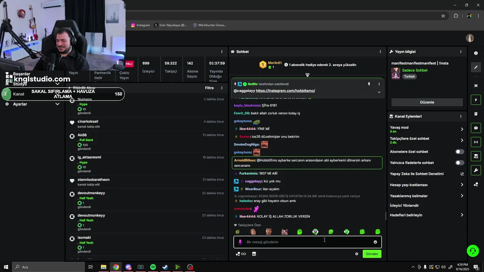Screen dimensions: 484x272
Task: Open Windows Start menu
Action: pyautogui.click(x=6, y=267)
